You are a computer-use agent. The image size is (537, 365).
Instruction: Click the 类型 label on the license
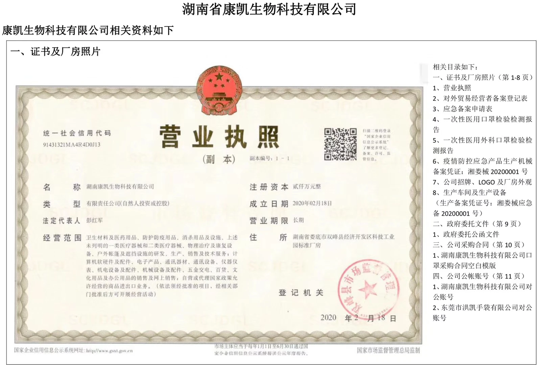[62, 204]
